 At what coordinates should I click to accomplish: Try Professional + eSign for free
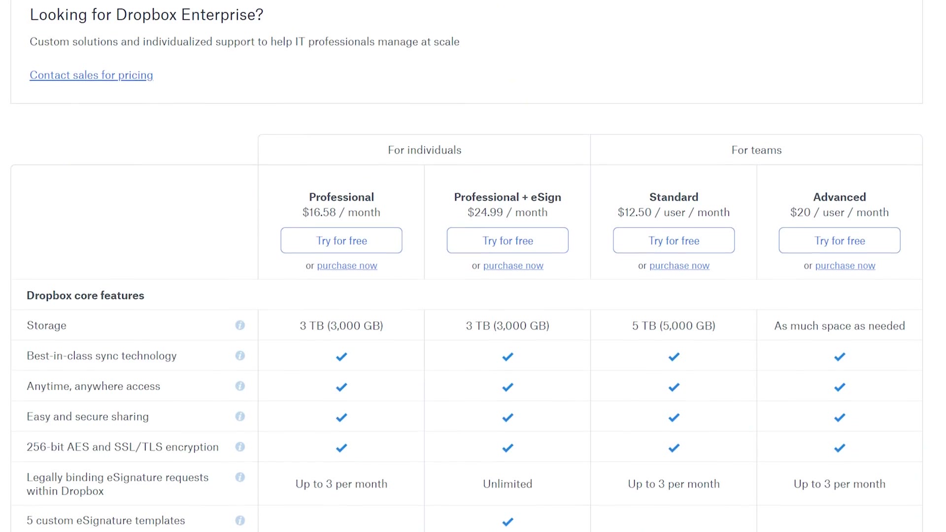coord(507,240)
